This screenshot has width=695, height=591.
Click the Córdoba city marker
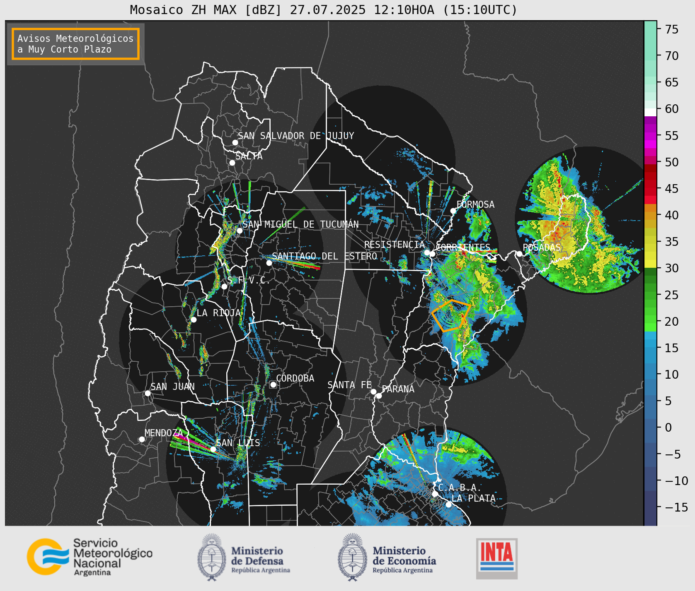point(273,384)
